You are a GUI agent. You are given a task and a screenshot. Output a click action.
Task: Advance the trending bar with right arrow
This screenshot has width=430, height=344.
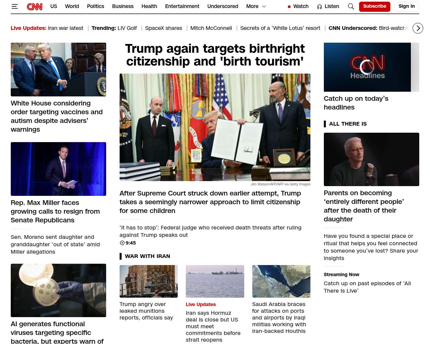pyautogui.click(x=418, y=28)
